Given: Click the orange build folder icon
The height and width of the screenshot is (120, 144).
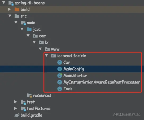Looking at the screenshot, I should pyautogui.click(x=17, y=10).
